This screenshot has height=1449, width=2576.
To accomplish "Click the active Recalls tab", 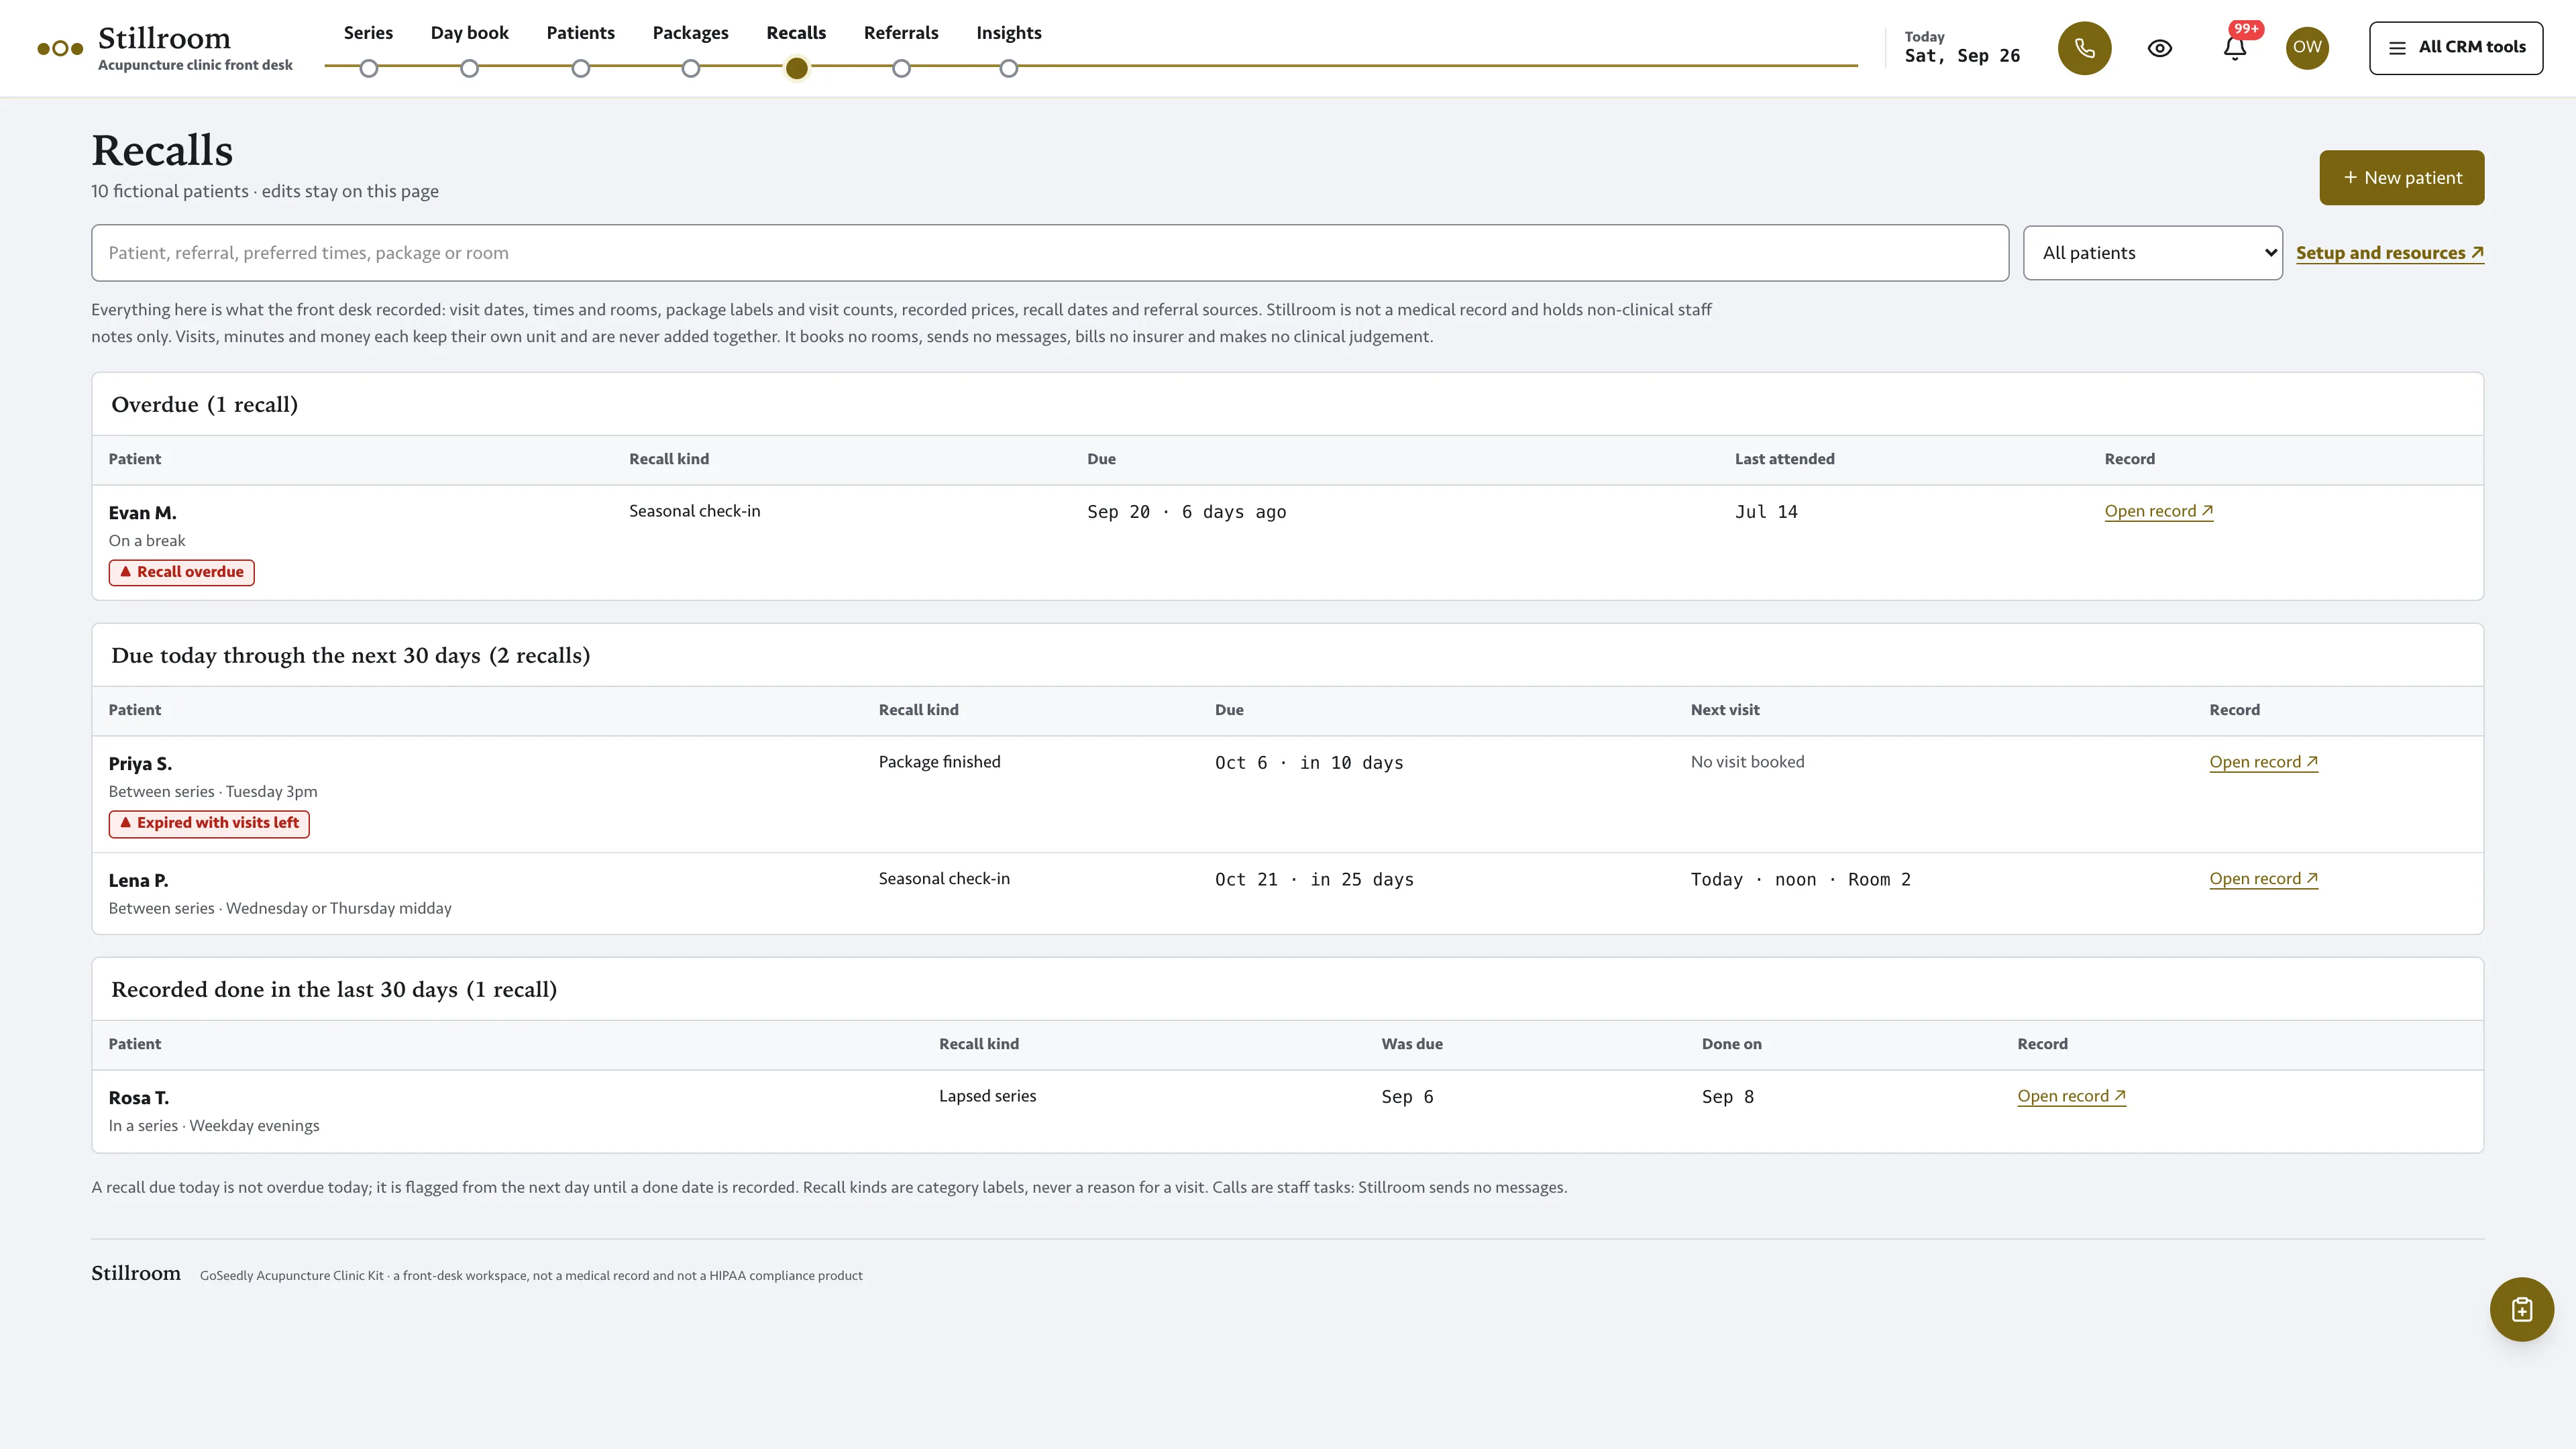I will pyautogui.click(x=796, y=33).
